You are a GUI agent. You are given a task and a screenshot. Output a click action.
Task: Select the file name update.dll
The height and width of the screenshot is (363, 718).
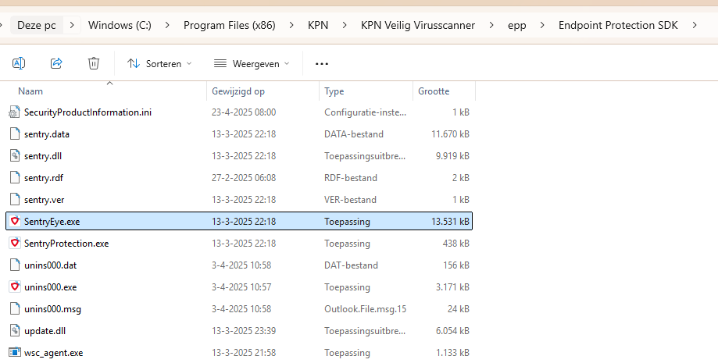pos(45,331)
